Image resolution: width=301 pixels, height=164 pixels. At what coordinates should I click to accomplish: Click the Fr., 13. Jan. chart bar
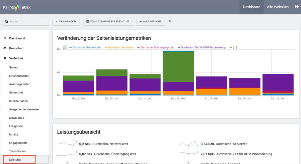coord(211,86)
